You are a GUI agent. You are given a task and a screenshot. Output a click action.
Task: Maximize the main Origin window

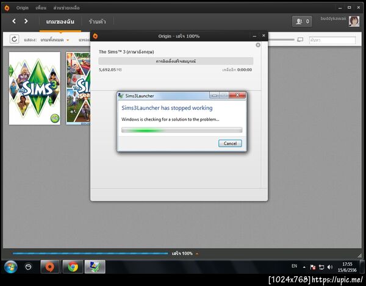point(349,7)
